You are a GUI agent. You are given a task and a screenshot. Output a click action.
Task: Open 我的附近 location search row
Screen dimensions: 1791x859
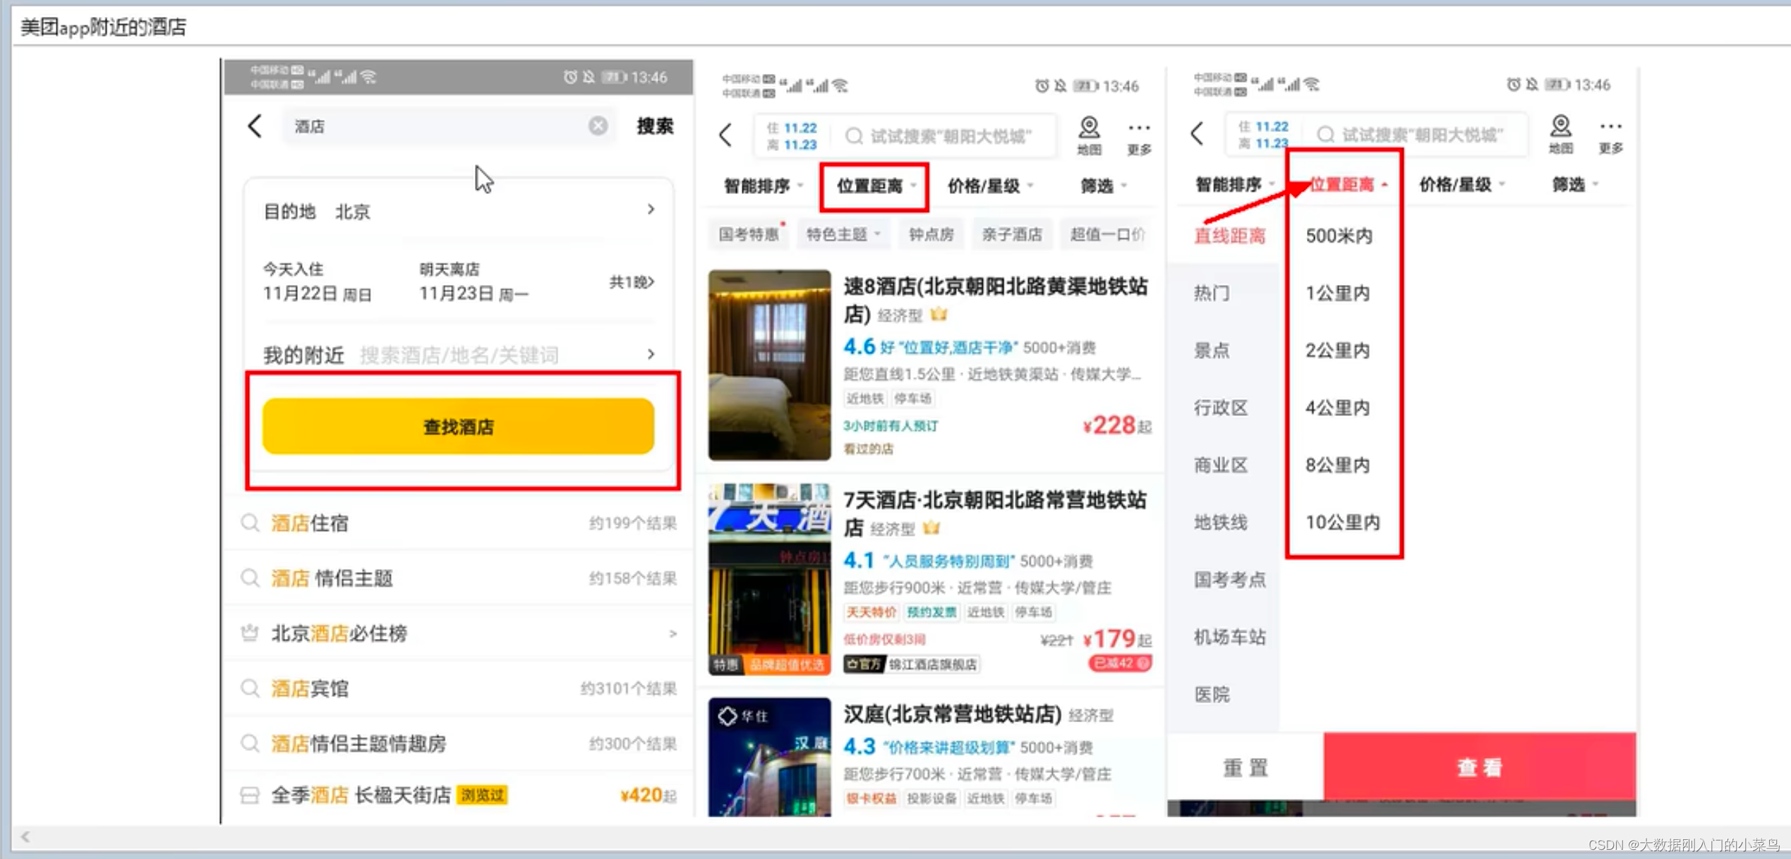point(459,354)
